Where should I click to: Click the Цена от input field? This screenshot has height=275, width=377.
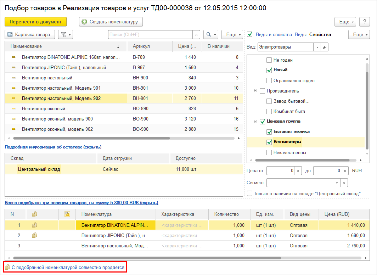point(280,171)
